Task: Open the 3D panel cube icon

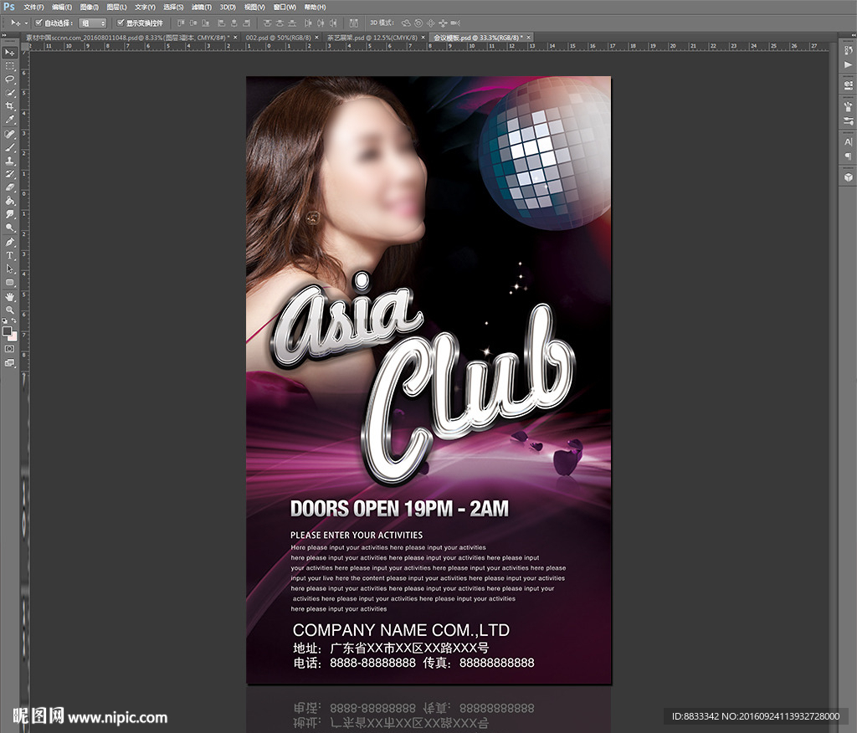Action: [x=849, y=177]
